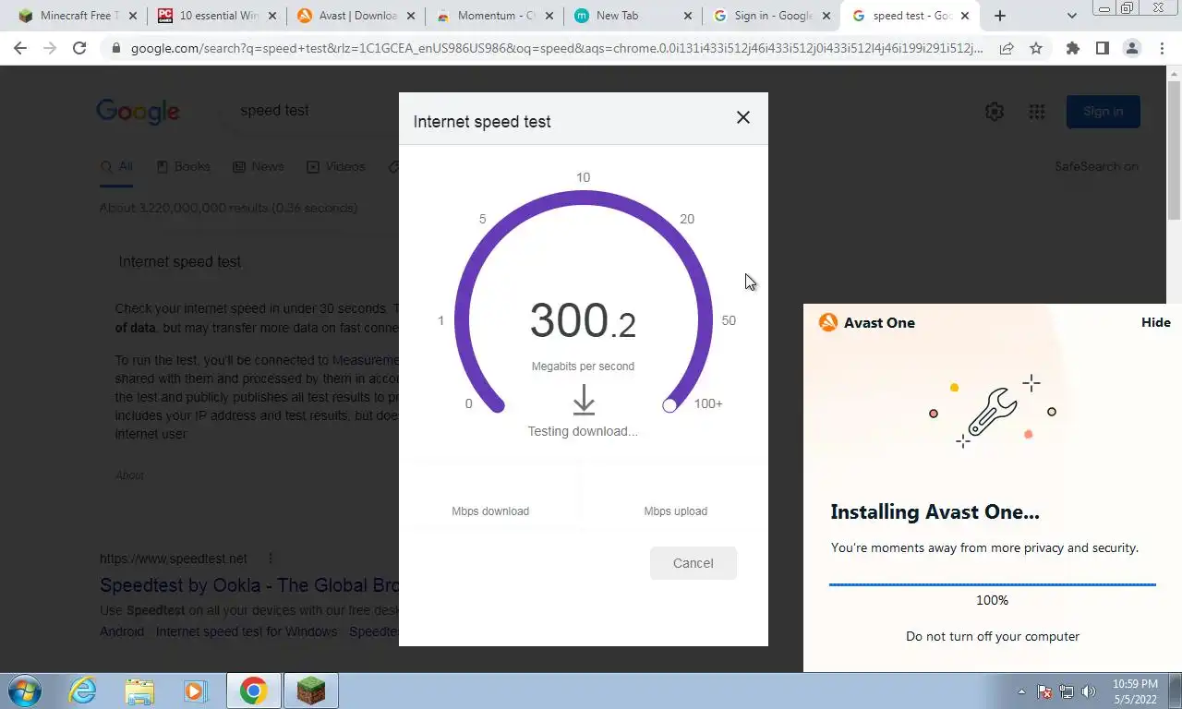Viewport: 1182px width, 709px height.
Task: Click the "Mbps upload" label
Action: (676, 511)
